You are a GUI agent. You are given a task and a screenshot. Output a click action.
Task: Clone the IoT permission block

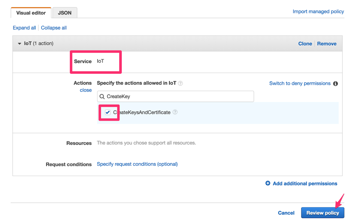(305, 44)
